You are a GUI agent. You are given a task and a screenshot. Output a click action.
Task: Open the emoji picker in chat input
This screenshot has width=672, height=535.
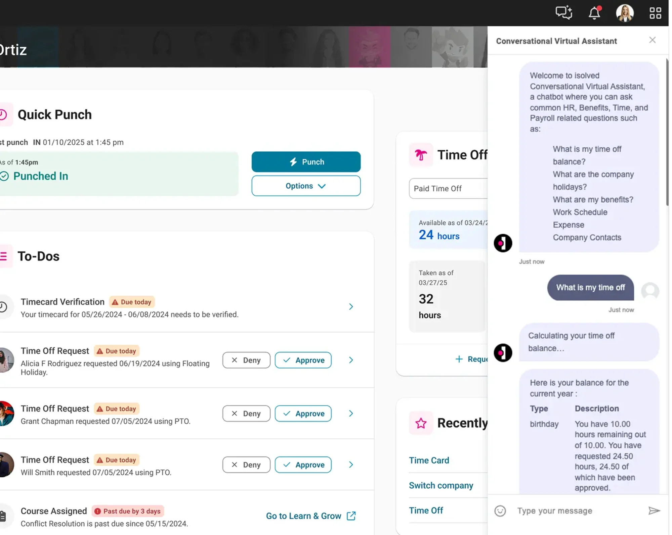tap(500, 510)
